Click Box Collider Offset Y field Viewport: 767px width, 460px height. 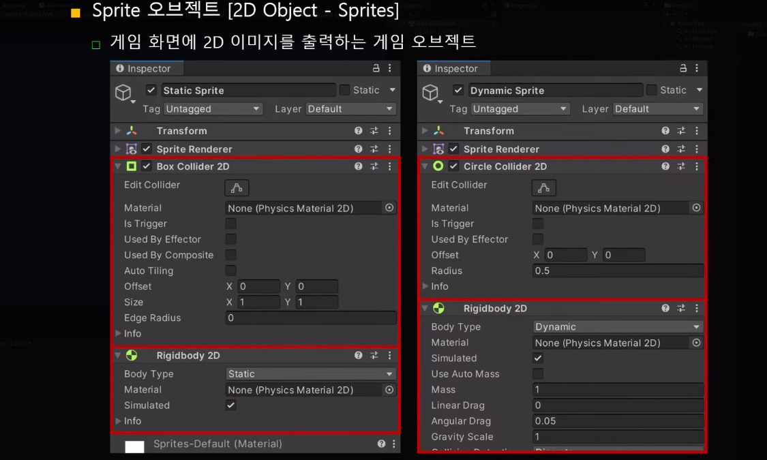point(317,286)
